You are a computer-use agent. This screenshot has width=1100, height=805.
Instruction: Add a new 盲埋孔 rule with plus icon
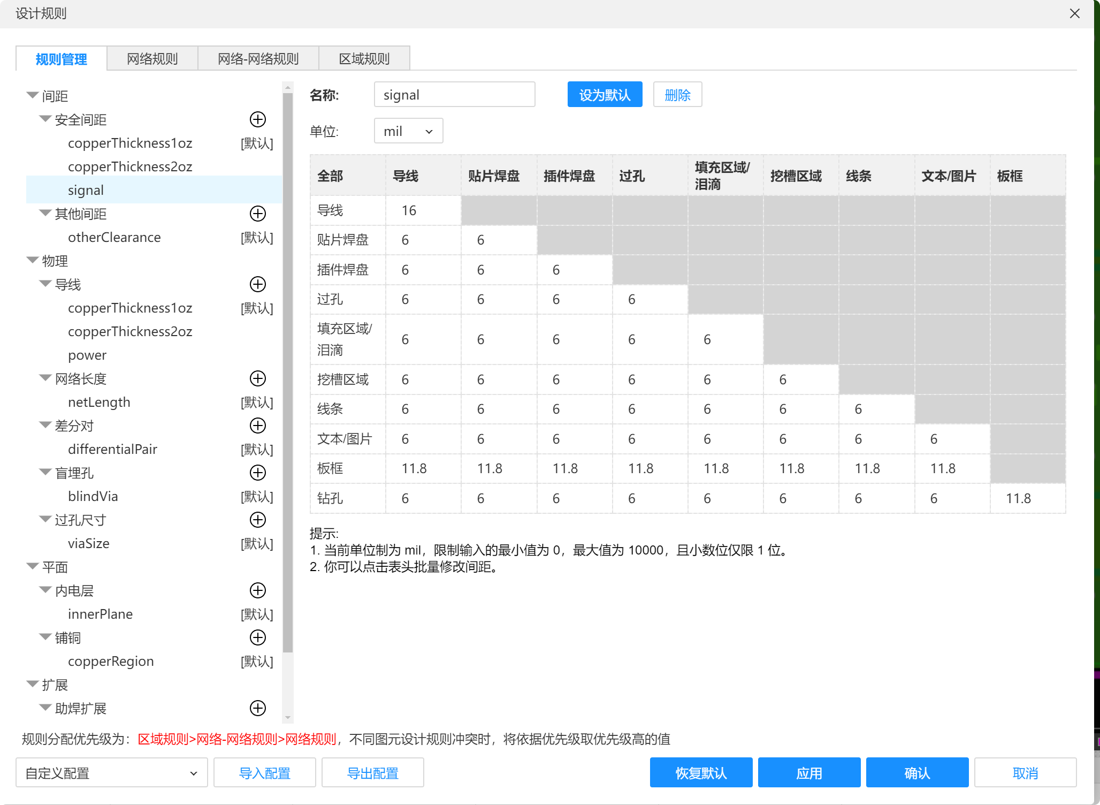click(258, 473)
